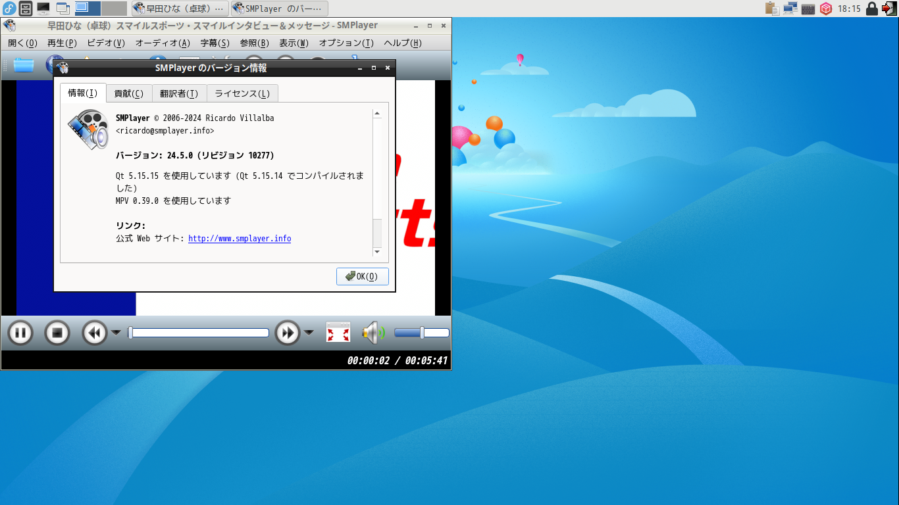Image resolution: width=899 pixels, height=505 pixels.
Task: Minimize the version info dialog
Action: 361,68
